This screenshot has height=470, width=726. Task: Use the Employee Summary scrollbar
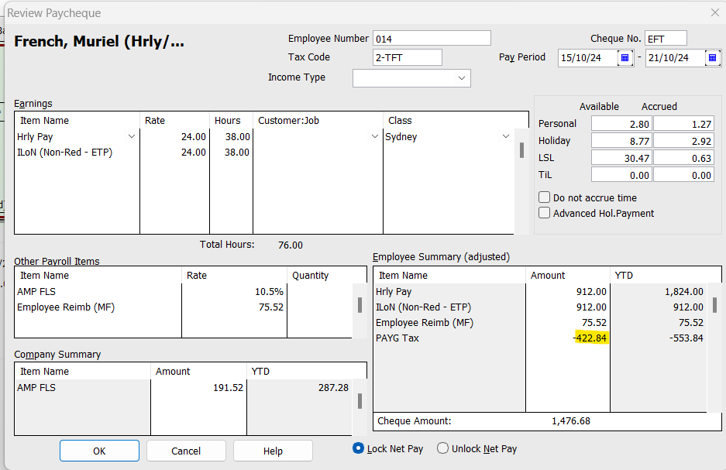pyautogui.click(x=715, y=305)
